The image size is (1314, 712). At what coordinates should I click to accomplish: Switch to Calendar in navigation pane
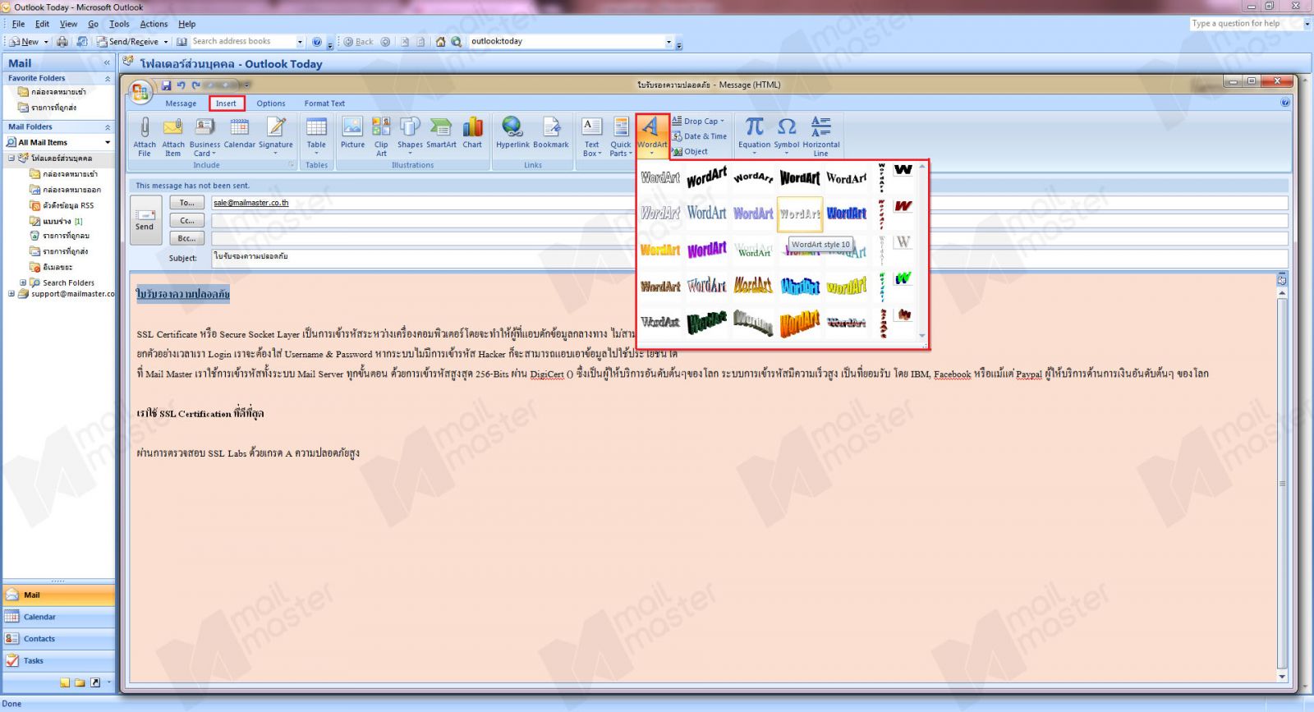pyautogui.click(x=58, y=617)
